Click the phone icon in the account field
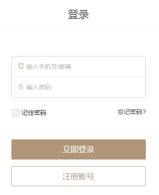Viewport: 159px width, 195px height. (21, 66)
